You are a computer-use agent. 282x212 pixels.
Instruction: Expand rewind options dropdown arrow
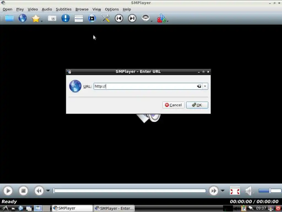click(48, 190)
